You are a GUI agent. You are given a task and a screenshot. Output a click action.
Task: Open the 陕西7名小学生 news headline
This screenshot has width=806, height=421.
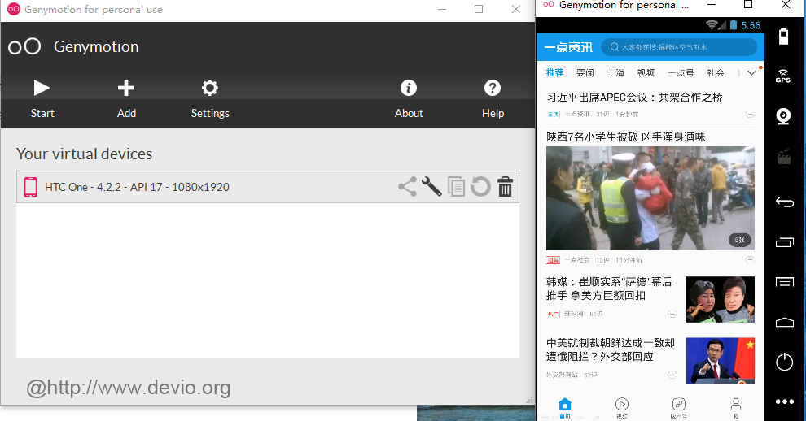[625, 137]
